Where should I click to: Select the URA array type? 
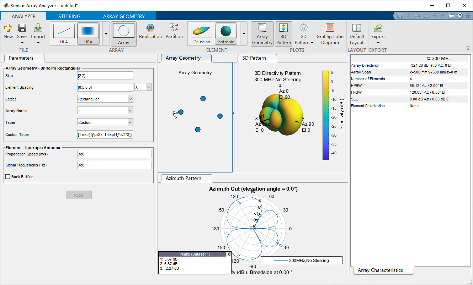89,34
